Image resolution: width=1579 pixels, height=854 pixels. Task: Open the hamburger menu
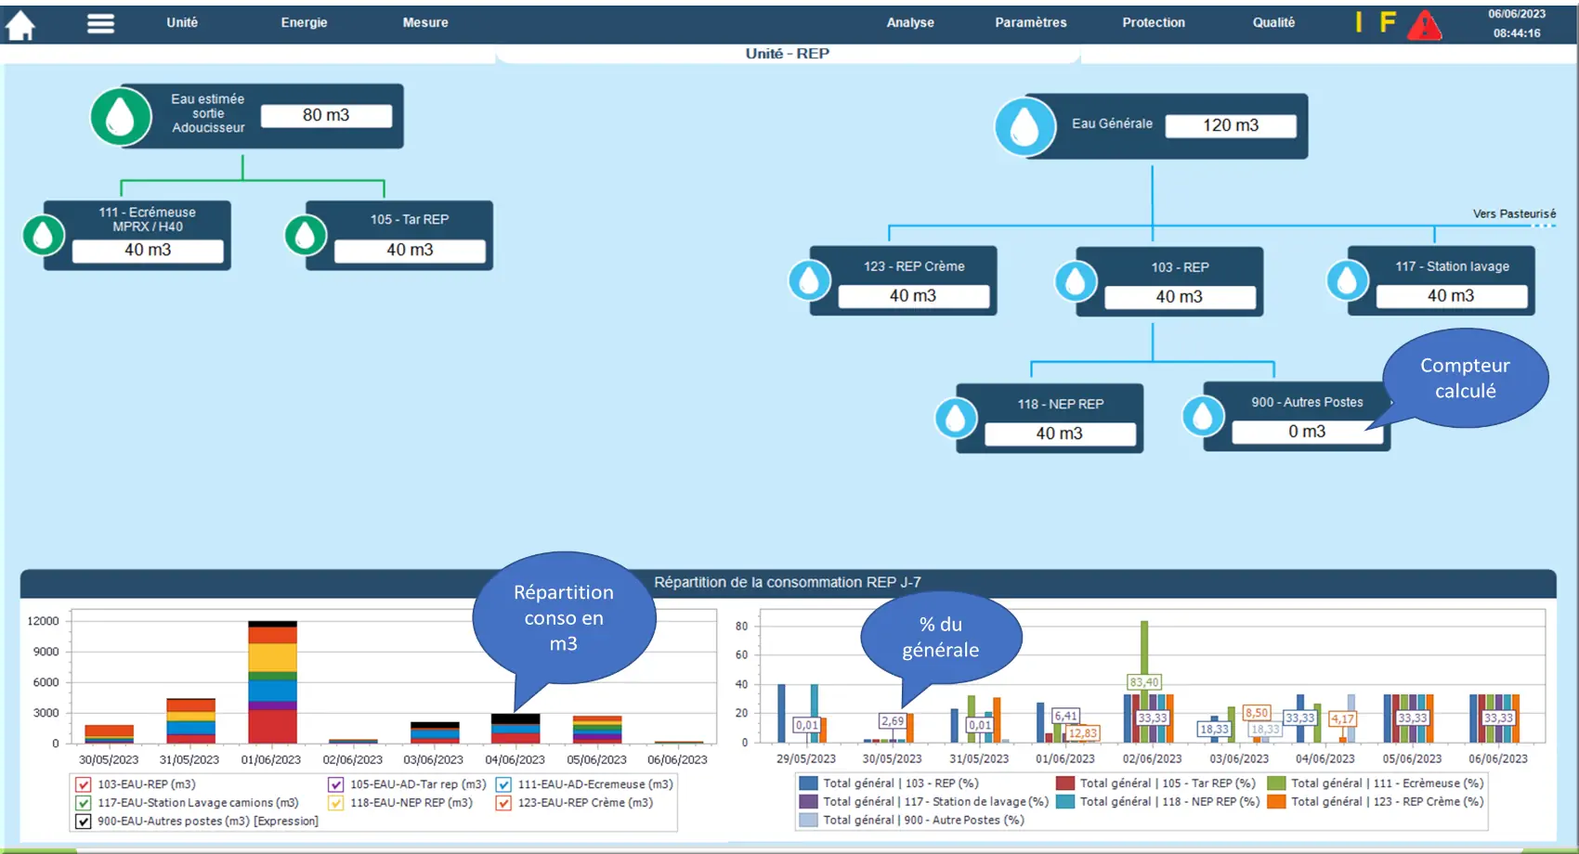click(100, 23)
